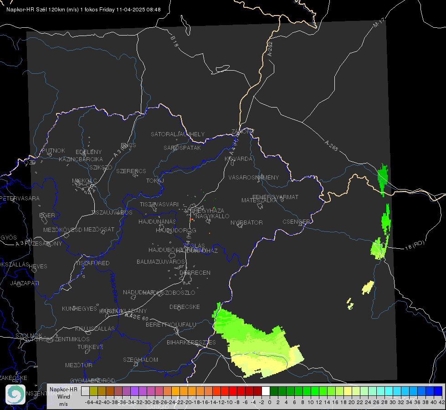The image size is (446, 410).
Task: Select the TISZAFÜRED label
Action: pyautogui.click(x=92, y=263)
